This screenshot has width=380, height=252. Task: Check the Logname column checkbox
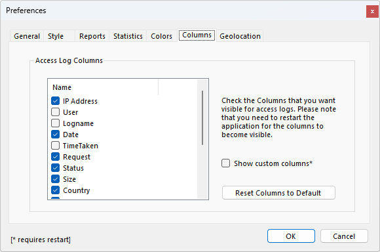(x=55, y=123)
